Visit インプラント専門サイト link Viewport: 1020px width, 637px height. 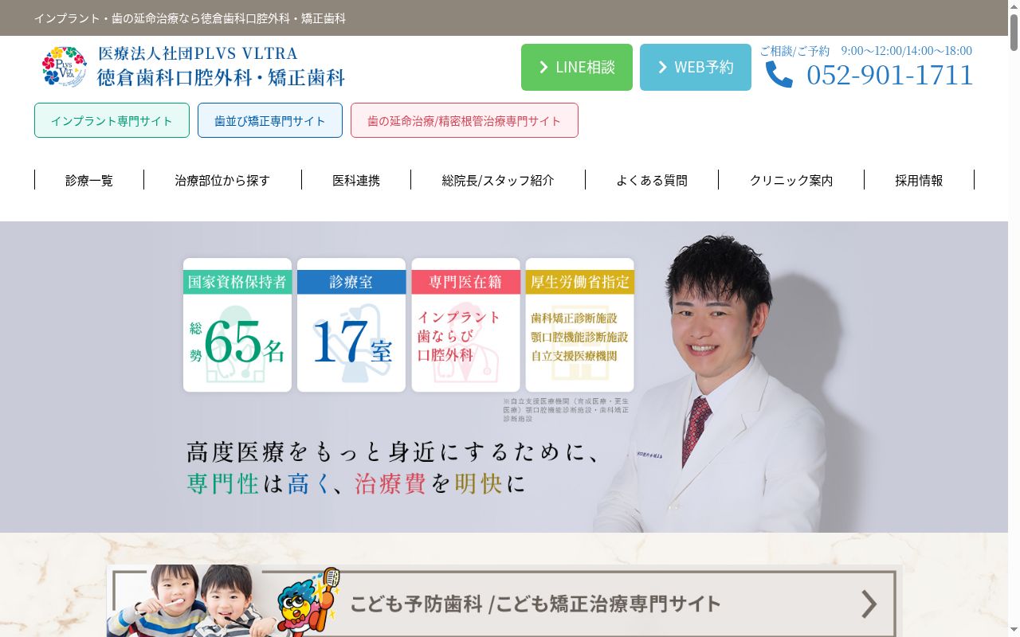coord(112,120)
